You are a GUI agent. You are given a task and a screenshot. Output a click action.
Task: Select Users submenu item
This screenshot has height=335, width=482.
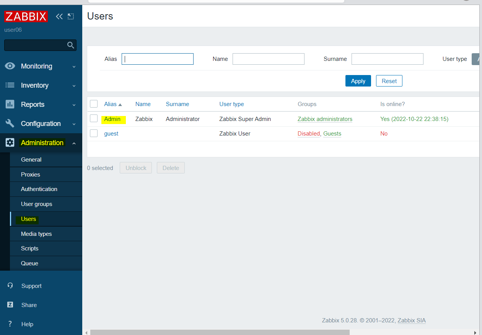pos(28,219)
